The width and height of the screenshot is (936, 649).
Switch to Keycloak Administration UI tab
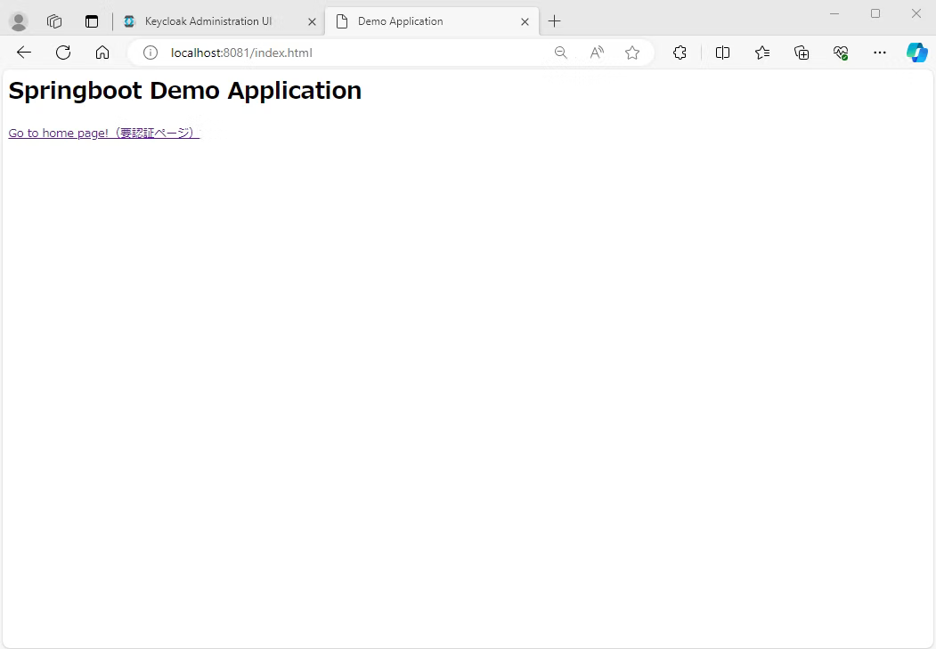click(208, 21)
